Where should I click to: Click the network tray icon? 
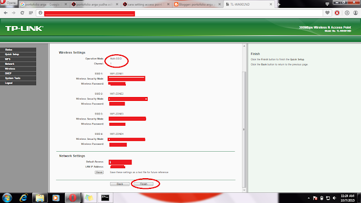[328, 198]
